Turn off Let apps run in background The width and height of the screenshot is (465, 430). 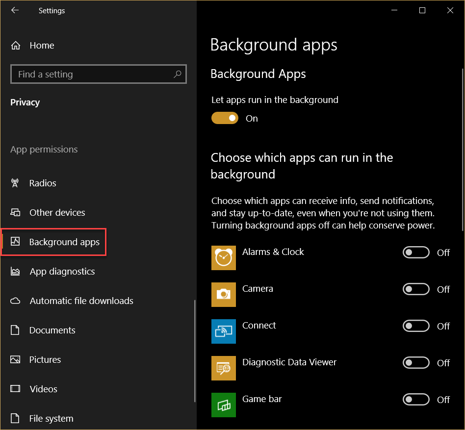coord(225,118)
